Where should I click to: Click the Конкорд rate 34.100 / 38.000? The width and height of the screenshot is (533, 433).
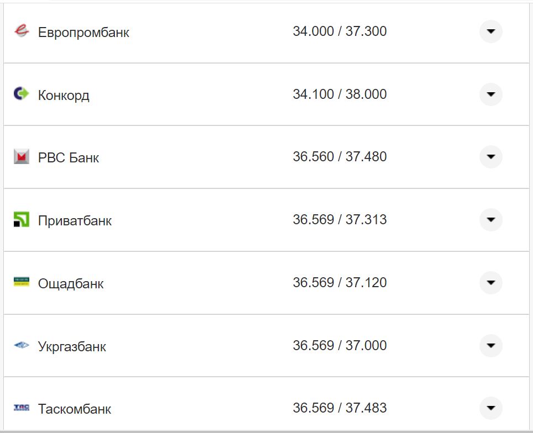pyautogui.click(x=340, y=94)
